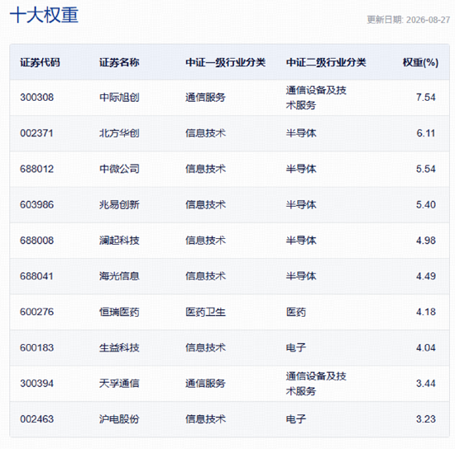The height and width of the screenshot is (449, 455).
Task: Click weight value 5.54
Action: coord(426,169)
